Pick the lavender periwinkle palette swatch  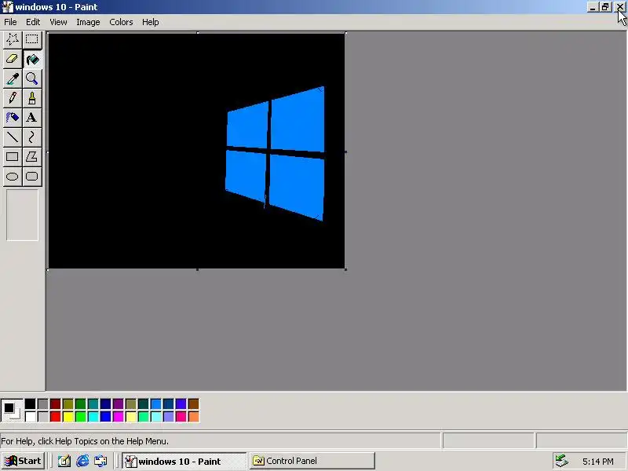click(168, 417)
